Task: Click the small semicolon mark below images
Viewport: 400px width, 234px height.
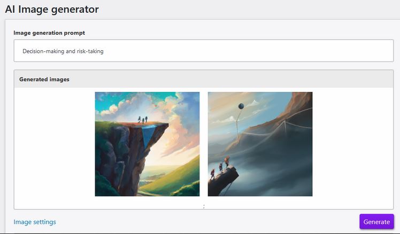Action: [204, 206]
